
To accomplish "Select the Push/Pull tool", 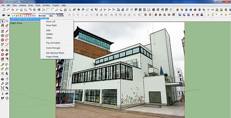I will click(7, 50).
